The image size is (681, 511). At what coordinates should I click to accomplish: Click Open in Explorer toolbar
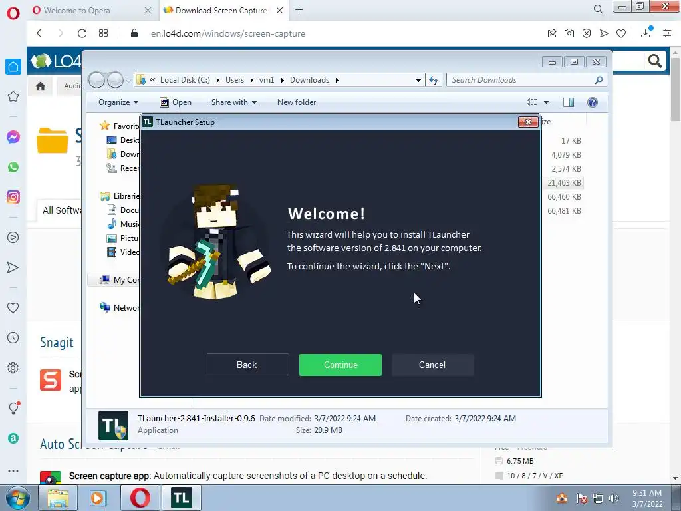pyautogui.click(x=176, y=102)
